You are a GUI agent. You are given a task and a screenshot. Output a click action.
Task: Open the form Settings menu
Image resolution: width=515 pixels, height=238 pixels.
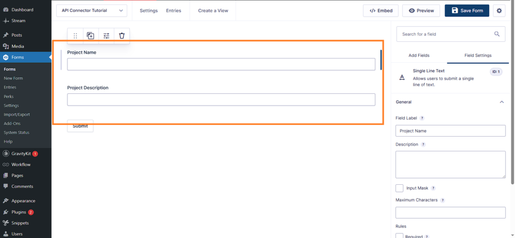(148, 11)
